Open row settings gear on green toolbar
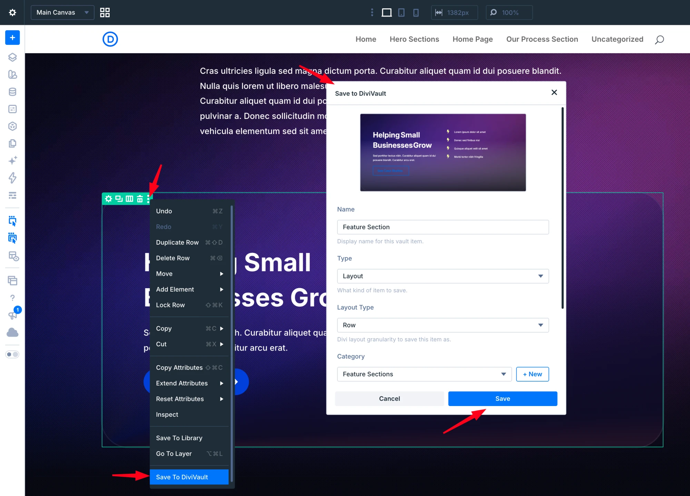Image resolution: width=690 pixels, height=496 pixels. (108, 199)
